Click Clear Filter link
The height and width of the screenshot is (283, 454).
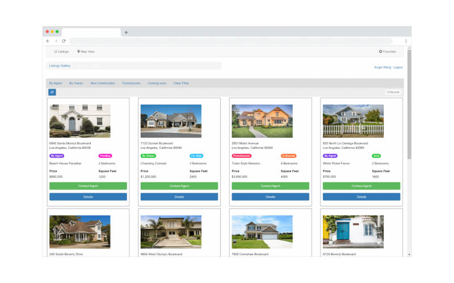181,83
